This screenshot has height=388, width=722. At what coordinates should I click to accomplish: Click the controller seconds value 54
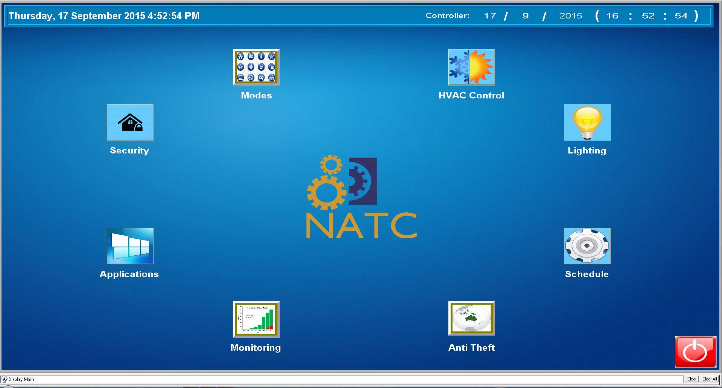coord(681,16)
